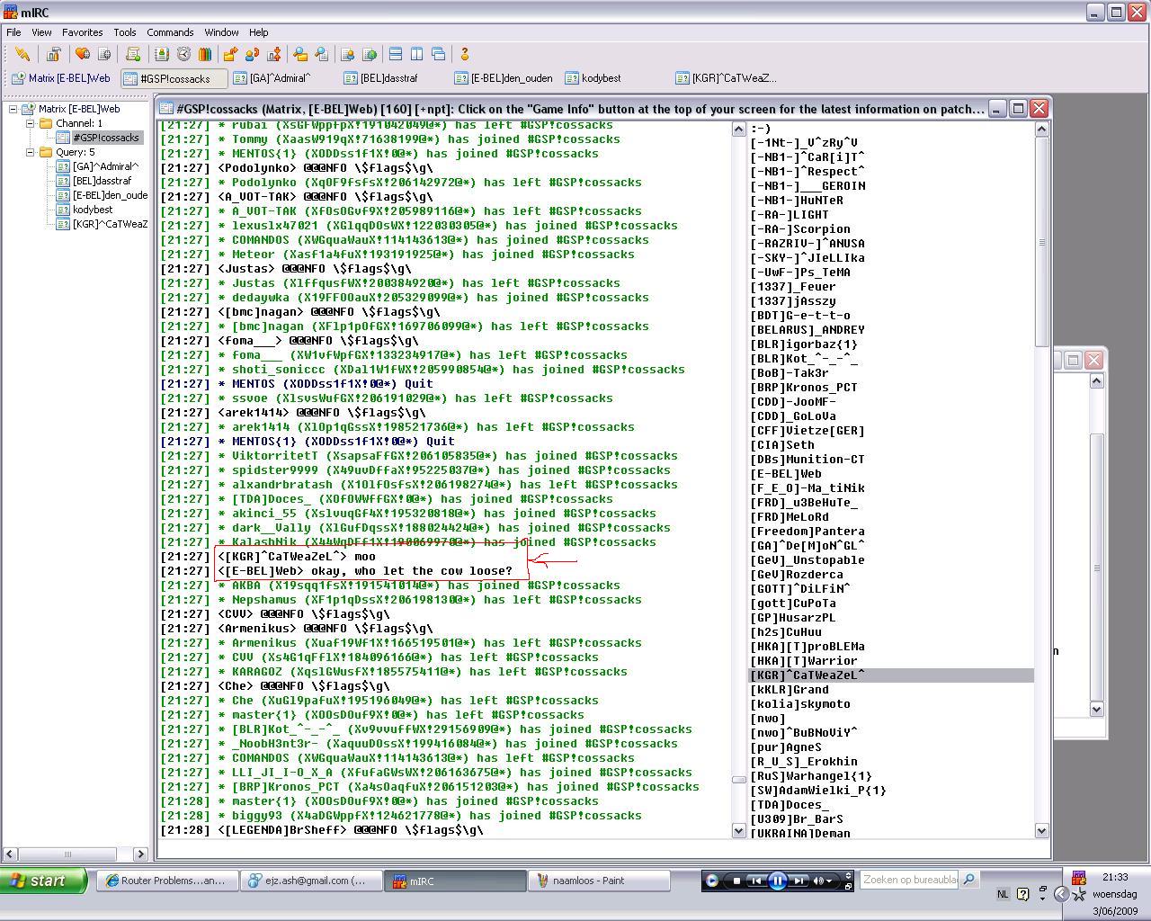This screenshot has width=1151, height=921.
Task: Select #GSP!cossacks in the tree
Action: point(106,138)
